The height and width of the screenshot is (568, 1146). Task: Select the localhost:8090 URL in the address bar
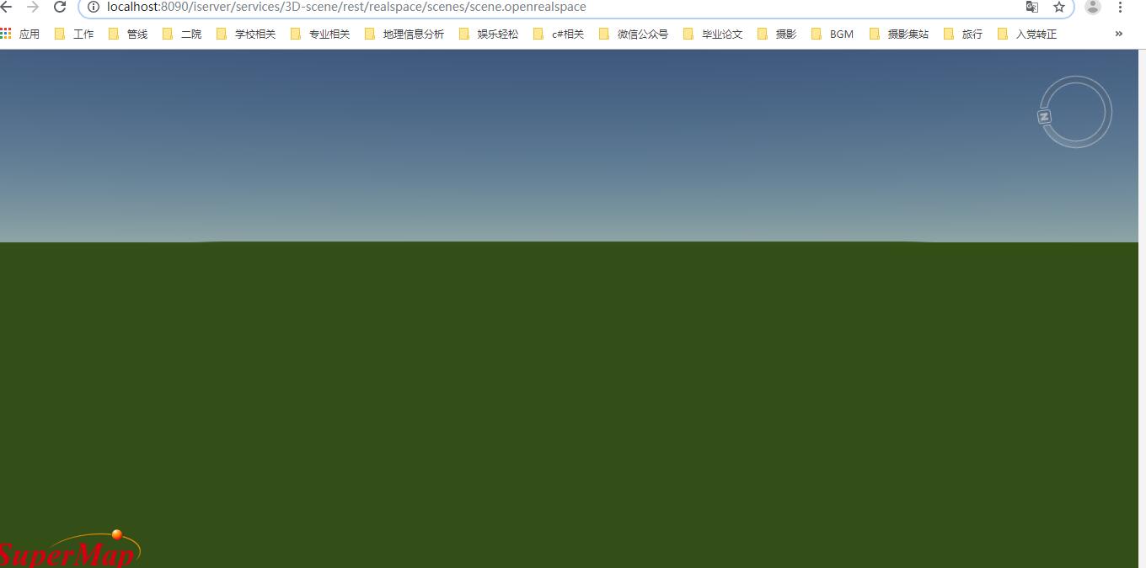(346, 7)
